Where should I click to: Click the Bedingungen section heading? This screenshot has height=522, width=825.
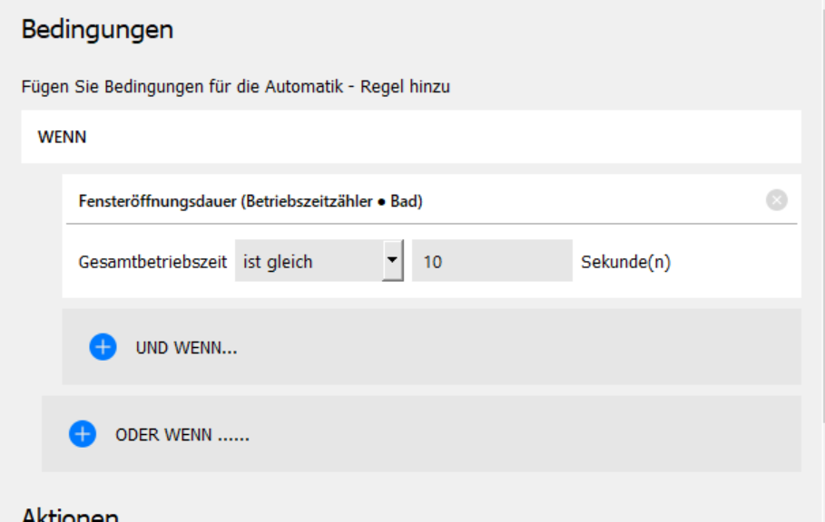click(x=97, y=30)
